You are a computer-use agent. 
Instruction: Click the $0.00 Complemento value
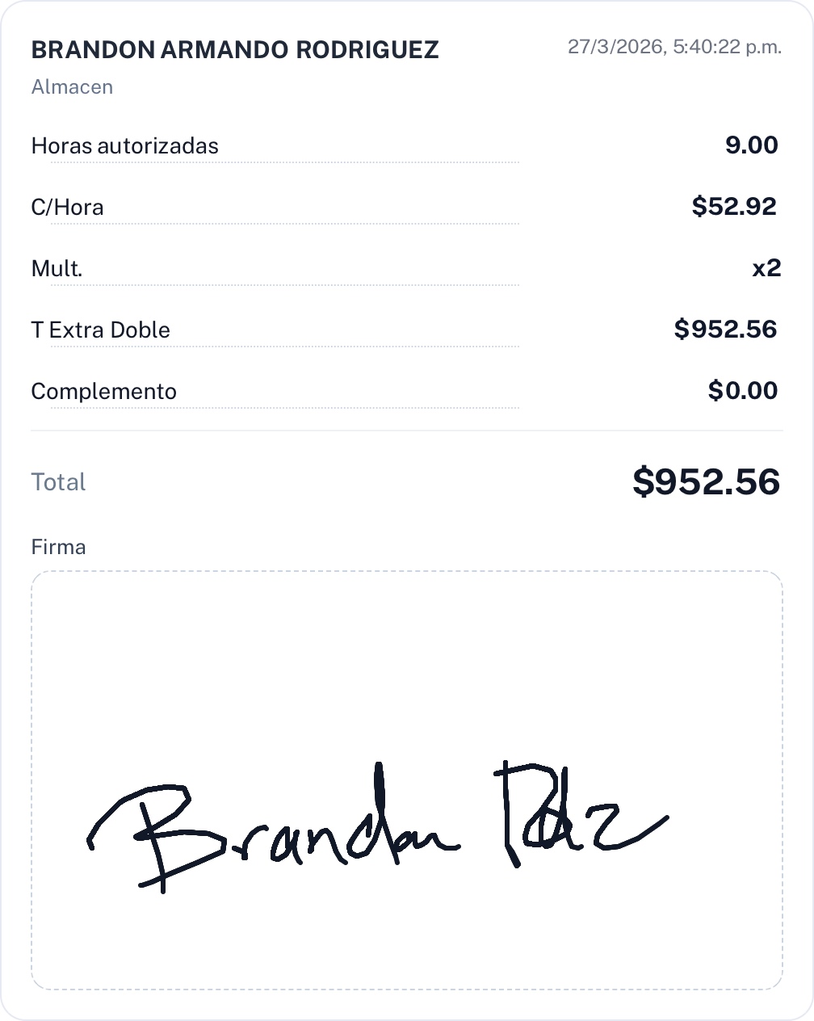tap(743, 391)
